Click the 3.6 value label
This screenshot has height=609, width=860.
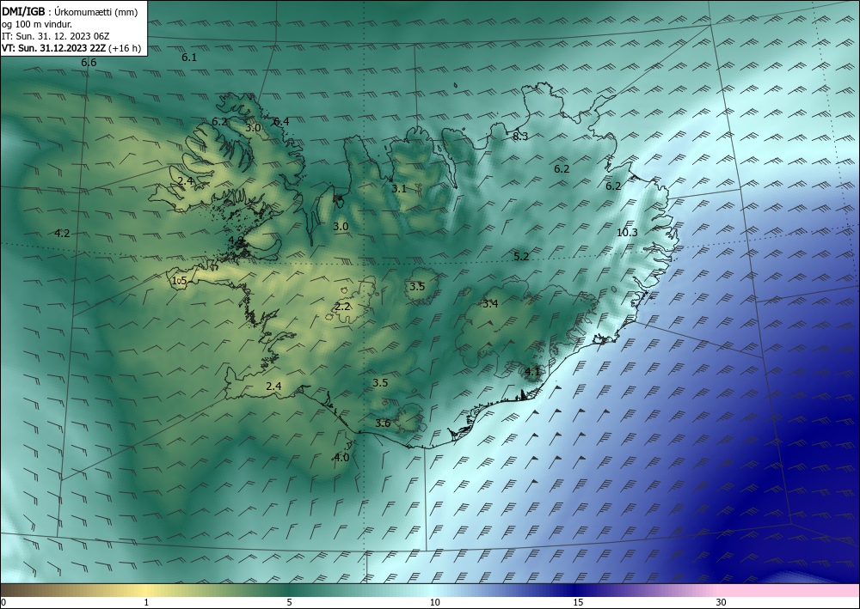(383, 423)
